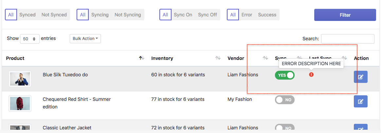Open the show entries count selector
Image resolution: width=381 pixels, height=133 pixels.
click(x=30, y=39)
